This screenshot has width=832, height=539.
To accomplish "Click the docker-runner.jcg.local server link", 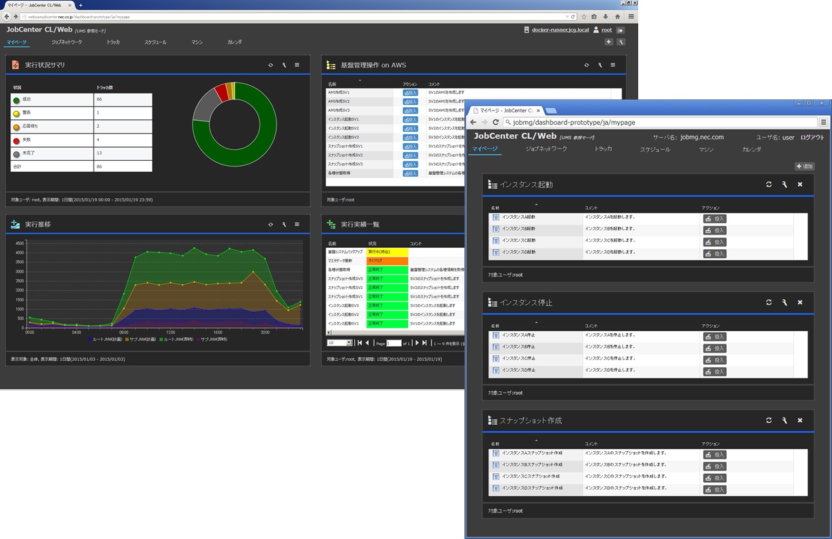I will point(559,30).
